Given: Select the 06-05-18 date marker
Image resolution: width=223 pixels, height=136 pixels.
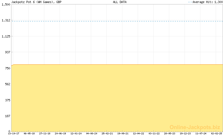Looking at the screenshot, I should [29, 134].
